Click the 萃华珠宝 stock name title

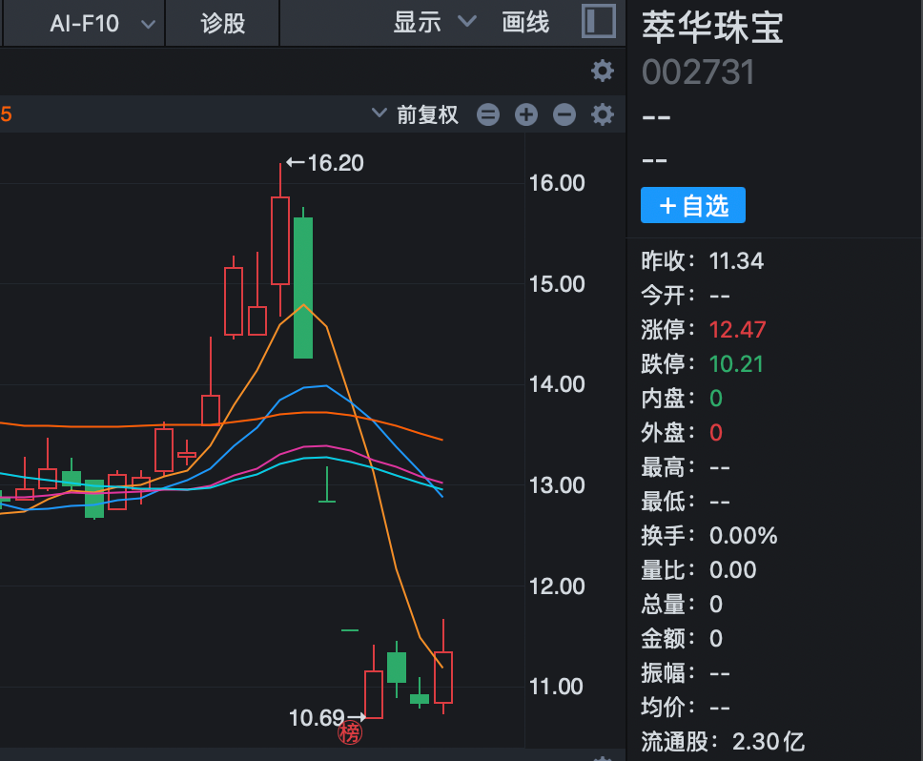click(712, 28)
